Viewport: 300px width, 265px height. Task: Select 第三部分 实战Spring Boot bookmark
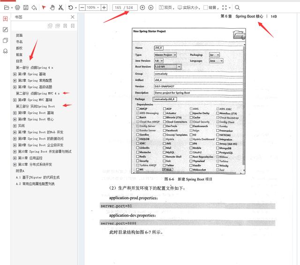[36, 106]
